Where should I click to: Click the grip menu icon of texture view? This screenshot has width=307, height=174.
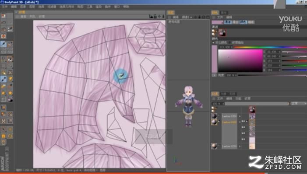tap(18, 17)
